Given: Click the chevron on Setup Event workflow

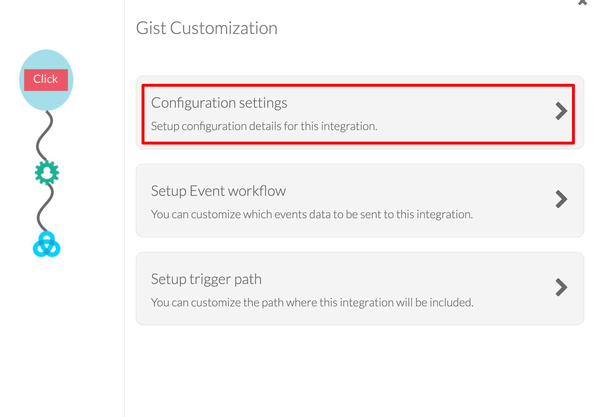Looking at the screenshot, I should pos(561,199).
